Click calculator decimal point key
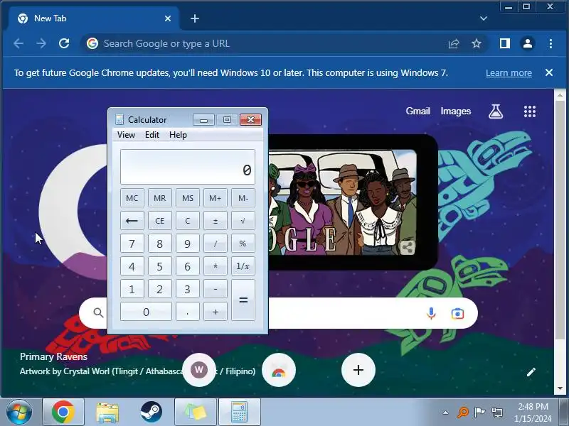The height and width of the screenshot is (426, 569). (x=188, y=312)
